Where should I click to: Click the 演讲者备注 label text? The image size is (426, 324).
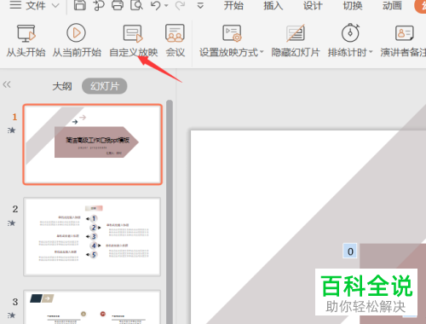pos(403,53)
